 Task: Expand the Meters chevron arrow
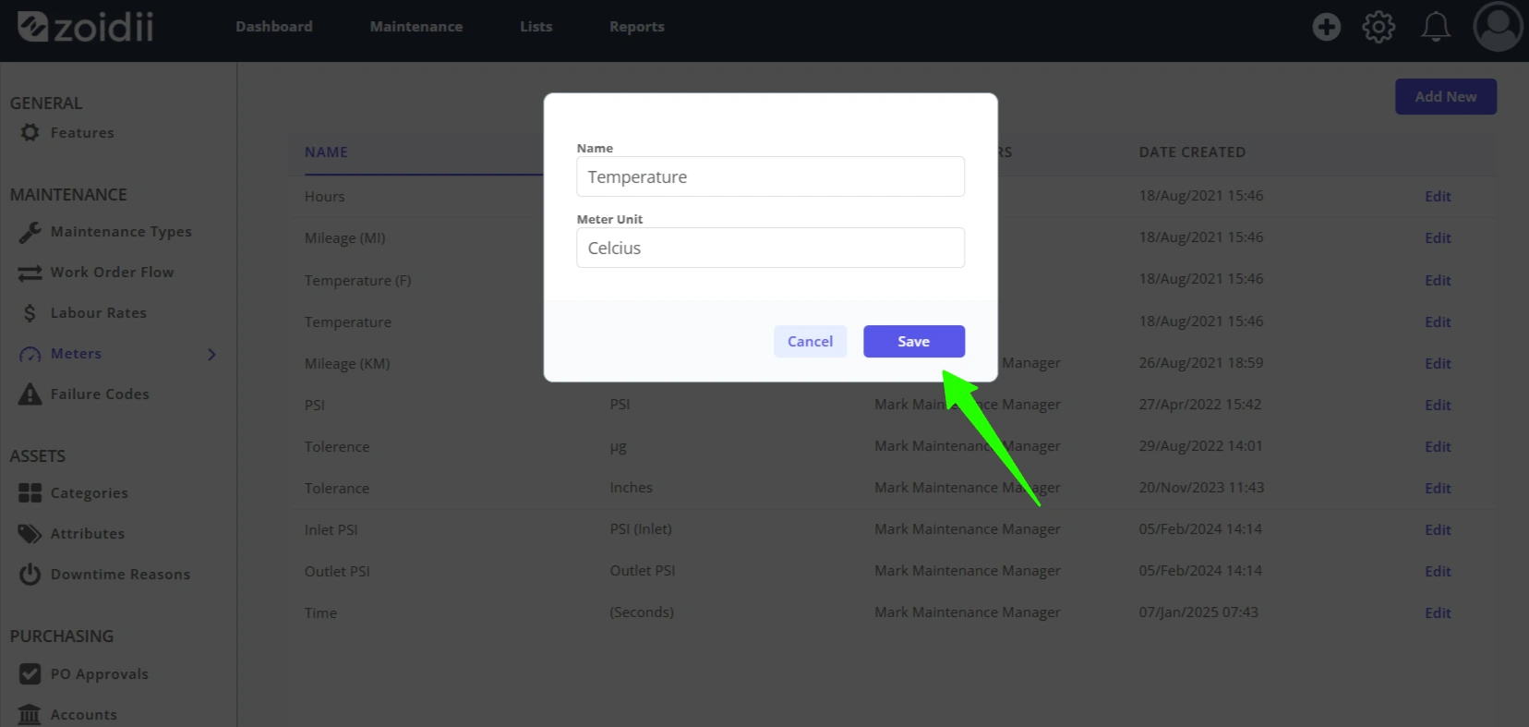[x=211, y=354]
